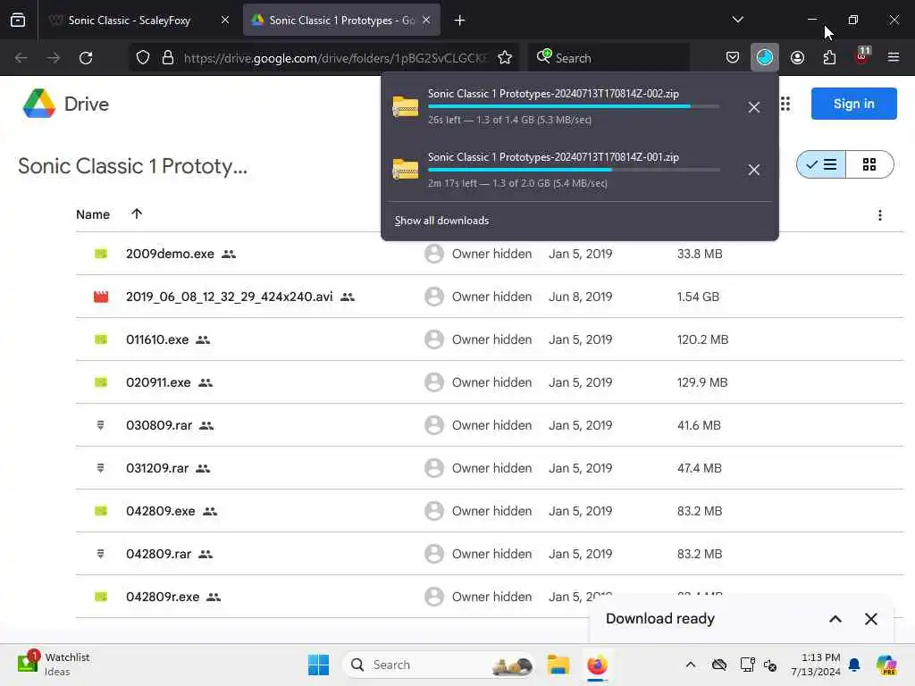Open the extensions puzzle icon
Image resolution: width=915 pixels, height=686 pixels.
(829, 57)
